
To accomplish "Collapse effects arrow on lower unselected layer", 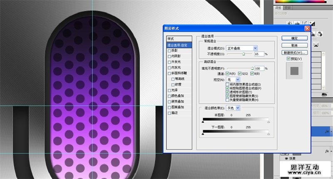I will coord(331,151).
